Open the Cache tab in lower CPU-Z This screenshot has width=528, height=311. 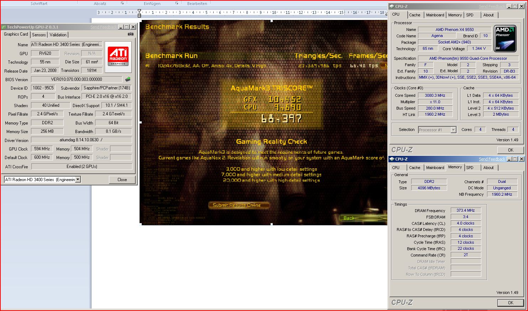(x=414, y=168)
